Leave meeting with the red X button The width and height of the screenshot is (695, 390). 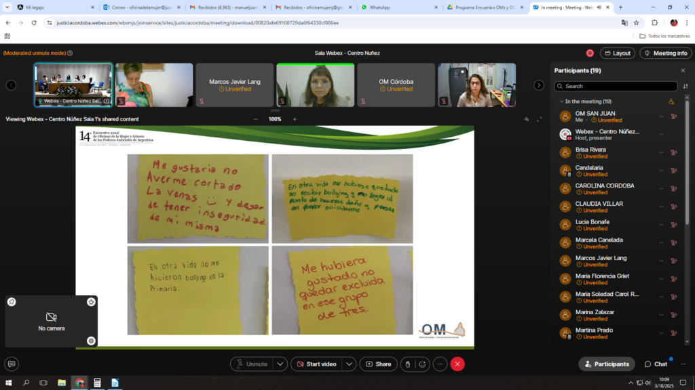click(x=457, y=364)
